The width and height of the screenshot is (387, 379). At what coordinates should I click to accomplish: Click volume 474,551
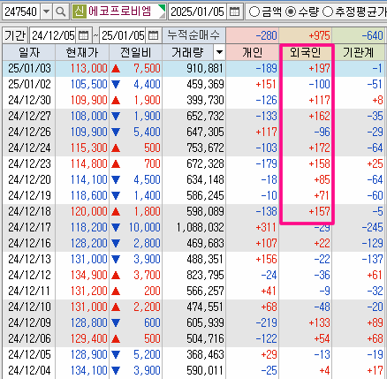click(x=205, y=307)
